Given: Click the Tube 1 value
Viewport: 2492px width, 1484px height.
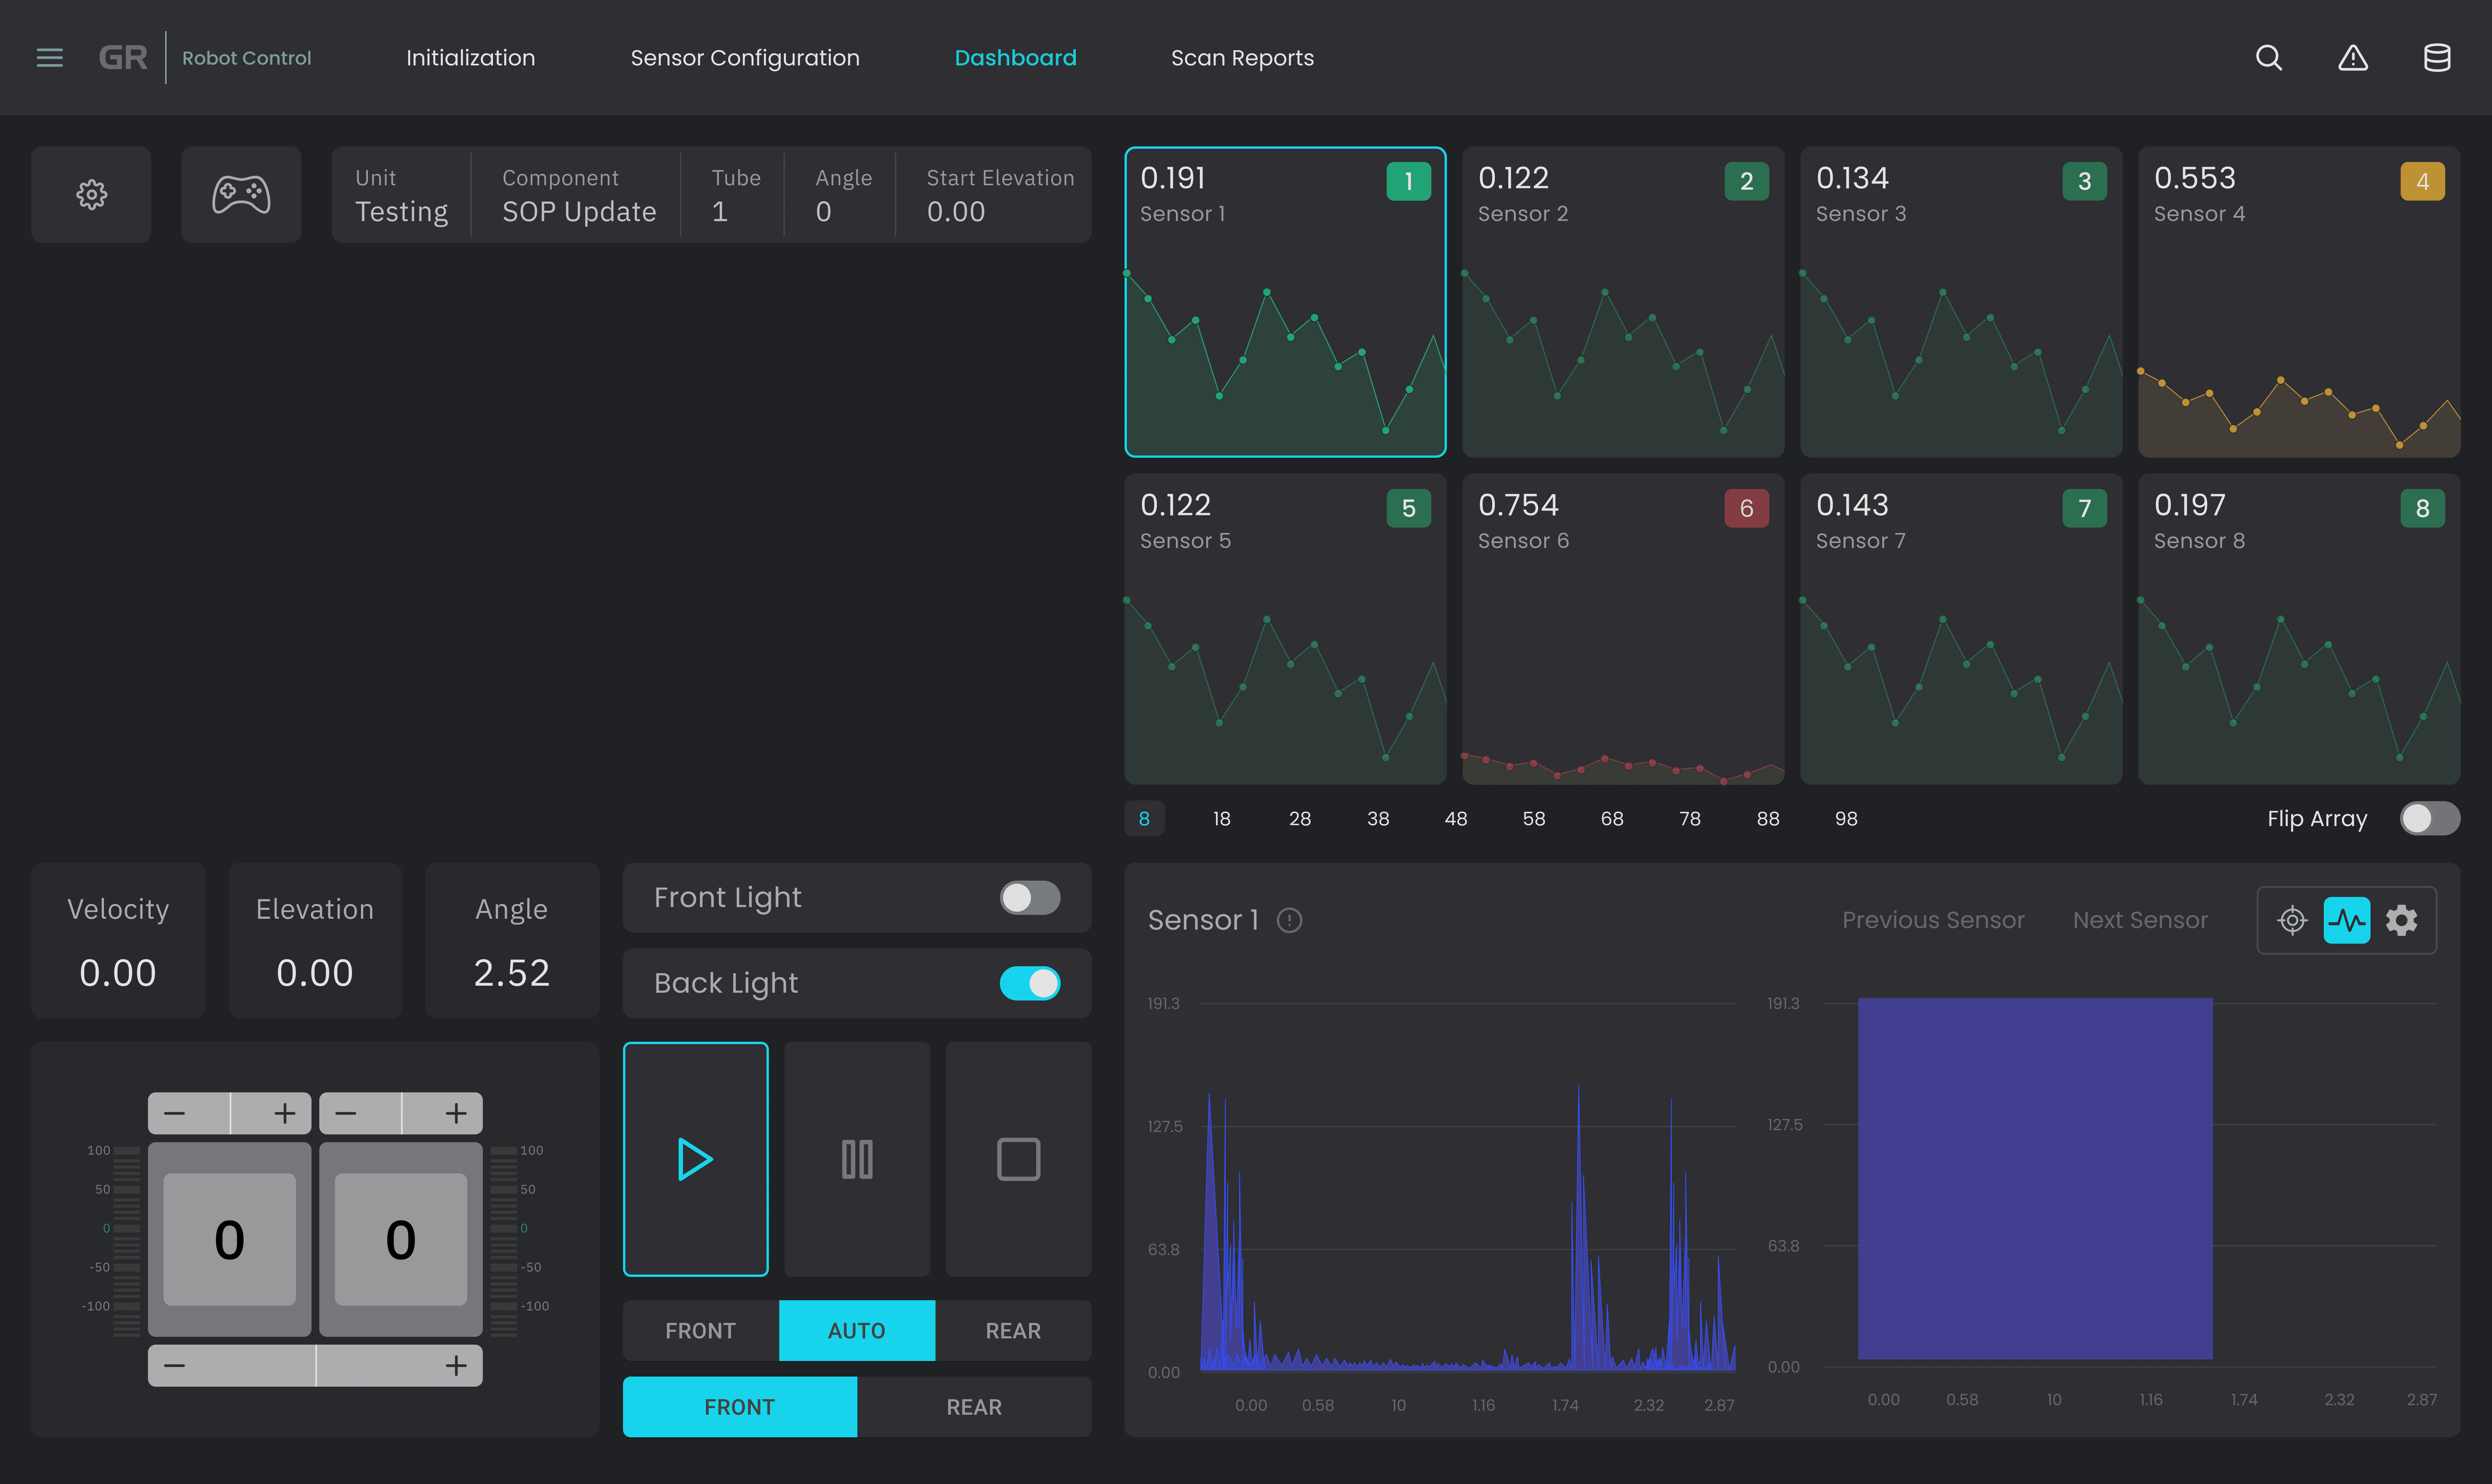Looking at the screenshot, I should [719, 212].
